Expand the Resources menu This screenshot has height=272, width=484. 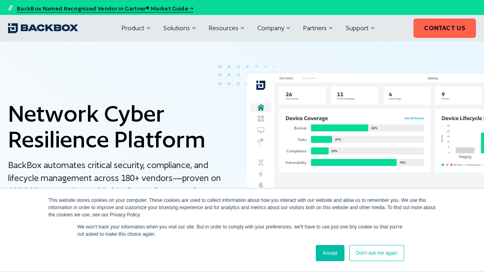click(x=226, y=28)
